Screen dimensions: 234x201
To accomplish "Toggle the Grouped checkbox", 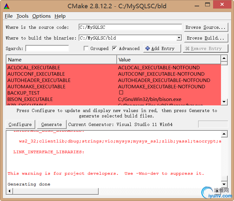I will [86, 48].
